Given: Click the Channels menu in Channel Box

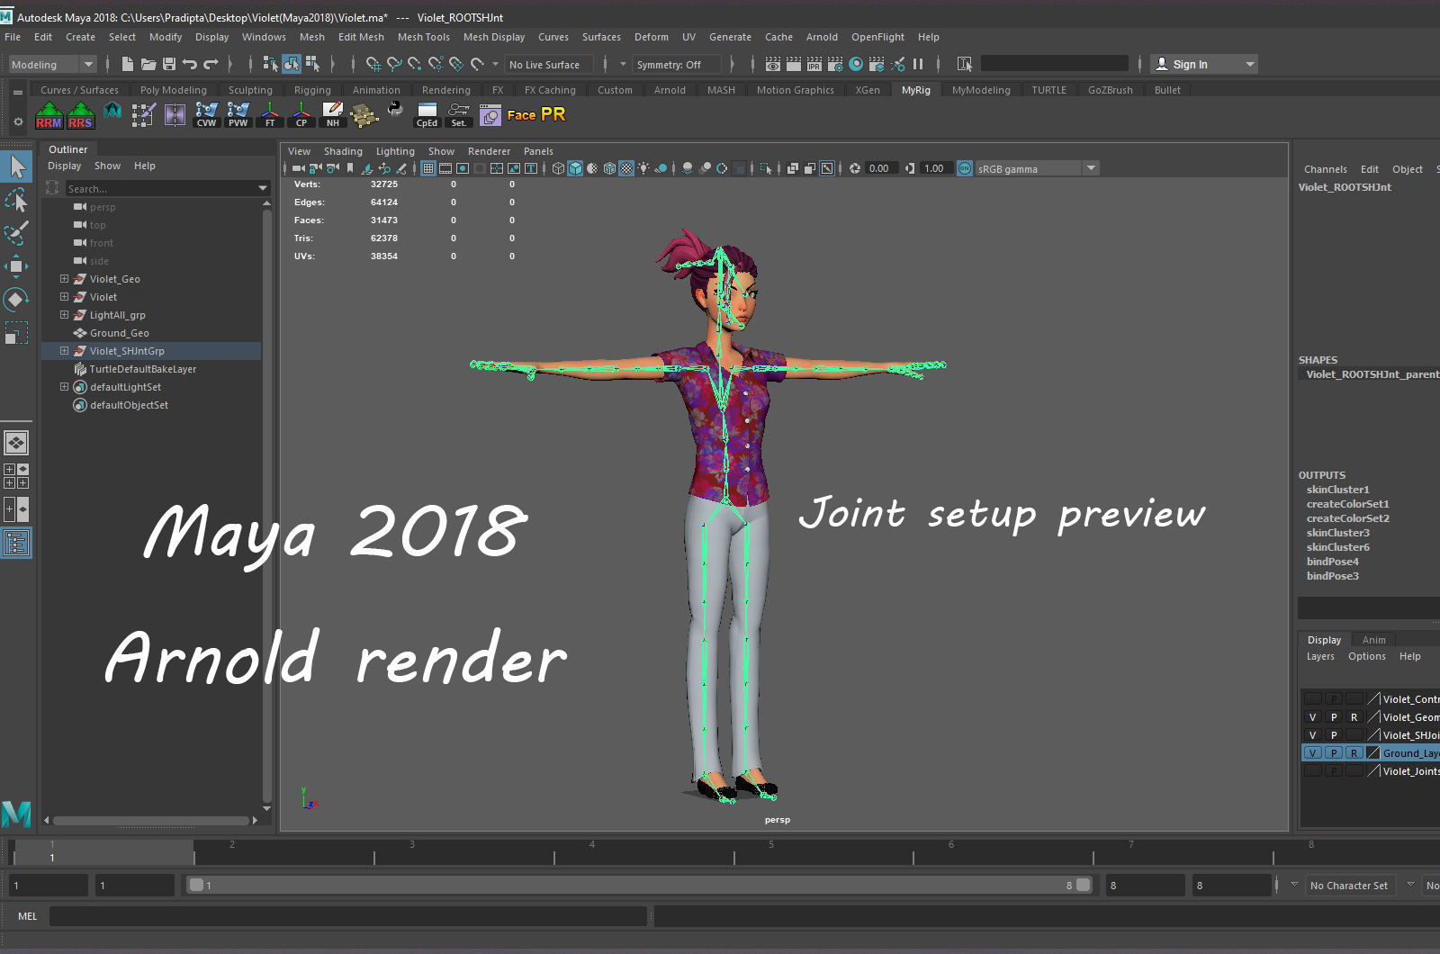Looking at the screenshot, I should click(x=1325, y=169).
